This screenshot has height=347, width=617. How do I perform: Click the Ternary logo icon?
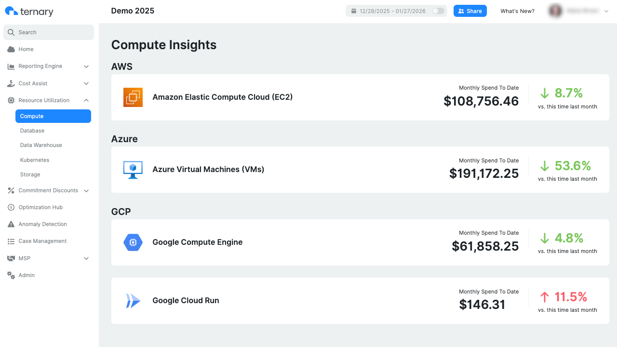click(x=11, y=11)
